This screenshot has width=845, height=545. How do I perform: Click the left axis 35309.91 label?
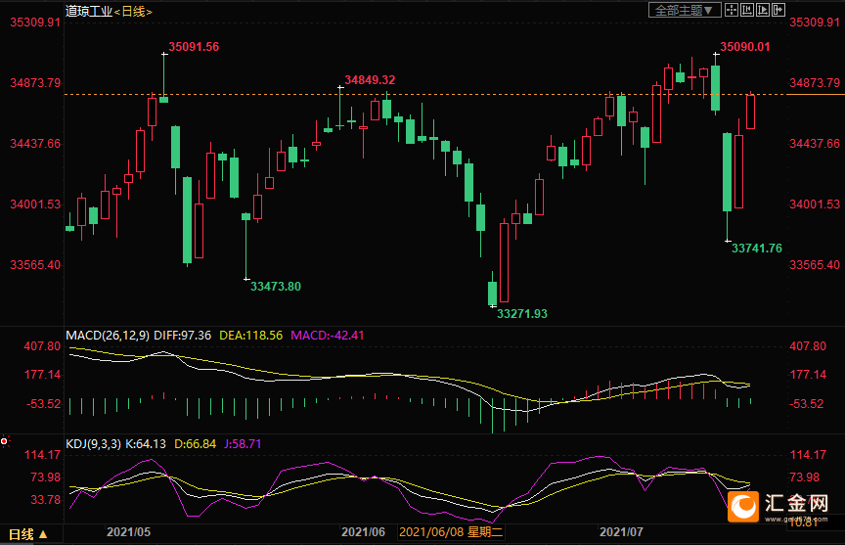35,23
